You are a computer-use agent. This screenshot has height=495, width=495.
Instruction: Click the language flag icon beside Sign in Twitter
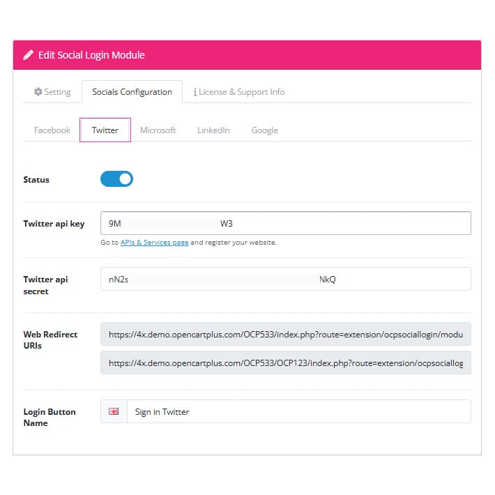pos(114,411)
